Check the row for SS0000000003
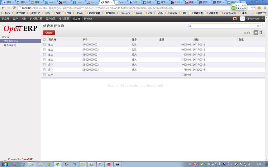 tap(44, 70)
